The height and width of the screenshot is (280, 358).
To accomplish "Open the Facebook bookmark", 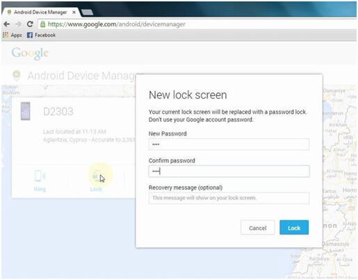I will (41, 35).
